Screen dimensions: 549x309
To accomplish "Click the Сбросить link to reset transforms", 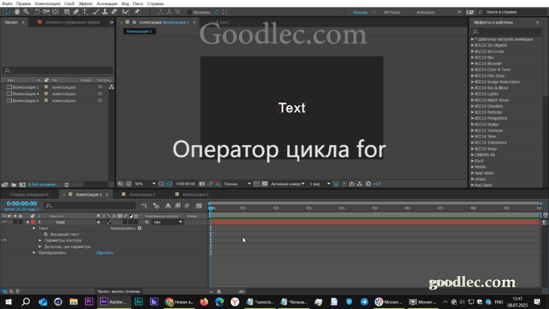I will (x=104, y=252).
